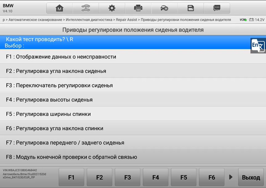Screen dimensions: 266x188
Task: Click the Автомобиль vehicle info text
Action: (x=24, y=176)
